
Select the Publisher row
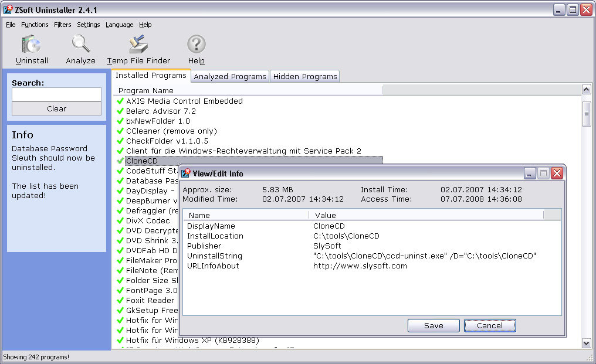[x=372, y=246]
